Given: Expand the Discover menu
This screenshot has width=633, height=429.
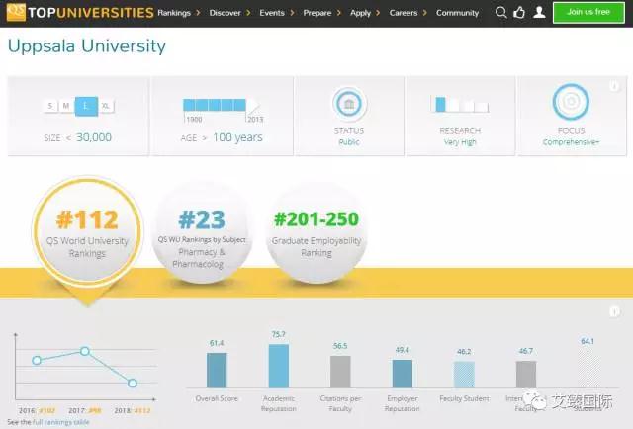Looking at the screenshot, I should pyautogui.click(x=228, y=13).
